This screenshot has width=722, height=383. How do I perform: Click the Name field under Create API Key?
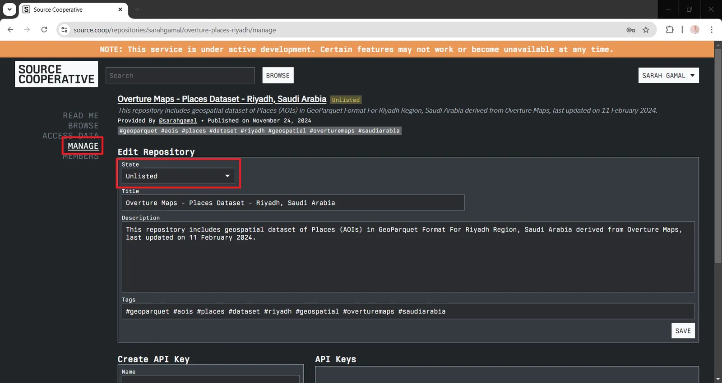210,379
